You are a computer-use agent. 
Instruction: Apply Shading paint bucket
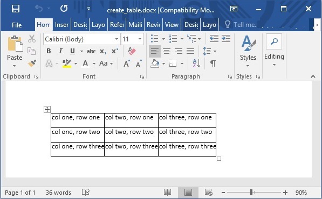[155, 63]
